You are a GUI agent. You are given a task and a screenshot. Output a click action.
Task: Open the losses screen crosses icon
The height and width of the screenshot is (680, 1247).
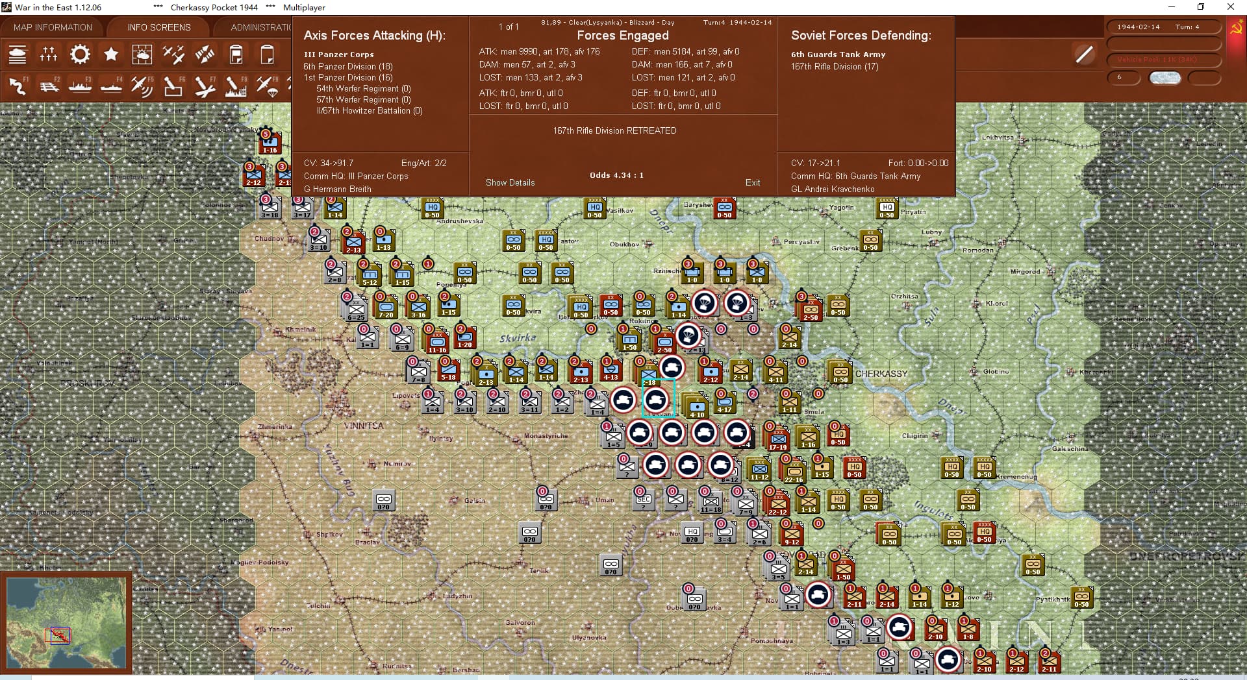click(49, 55)
